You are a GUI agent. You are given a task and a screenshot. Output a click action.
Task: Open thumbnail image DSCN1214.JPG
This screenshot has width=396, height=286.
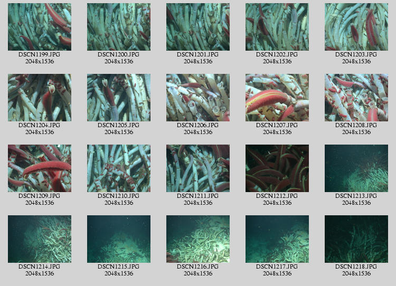[40, 239]
